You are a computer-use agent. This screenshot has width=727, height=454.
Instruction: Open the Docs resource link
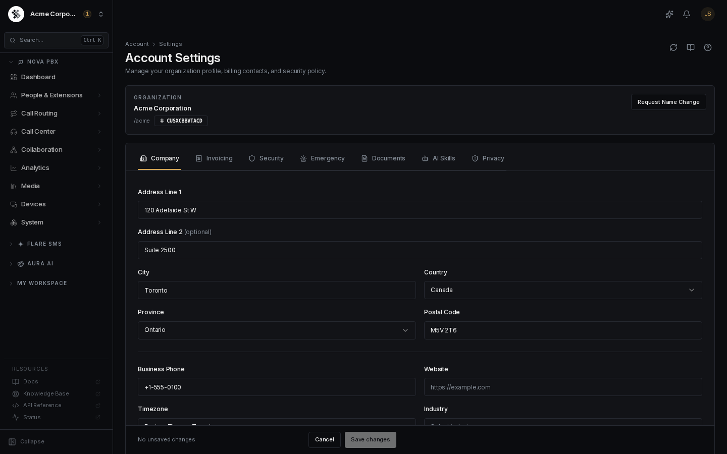pyautogui.click(x=56, y=382)
